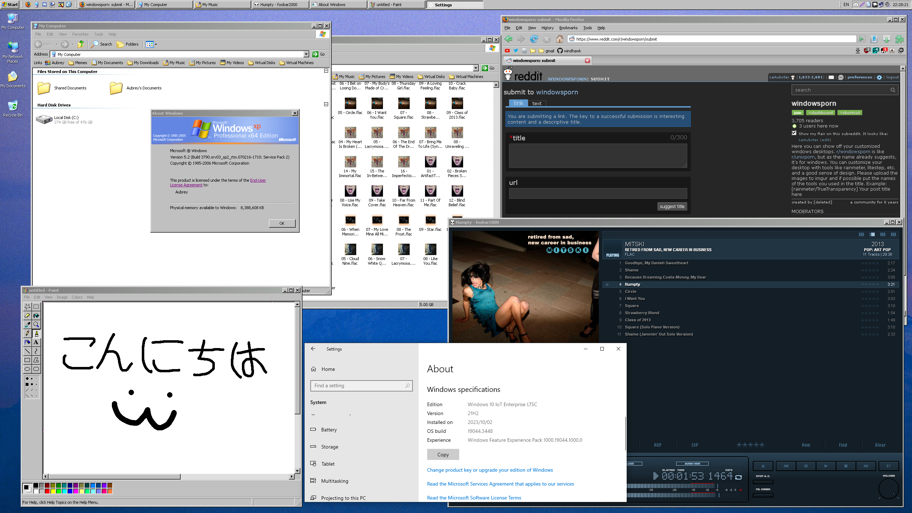This screenshot has height=513, width=912.
Task: Pause playback in foobar2000
Action: [806, 466]
